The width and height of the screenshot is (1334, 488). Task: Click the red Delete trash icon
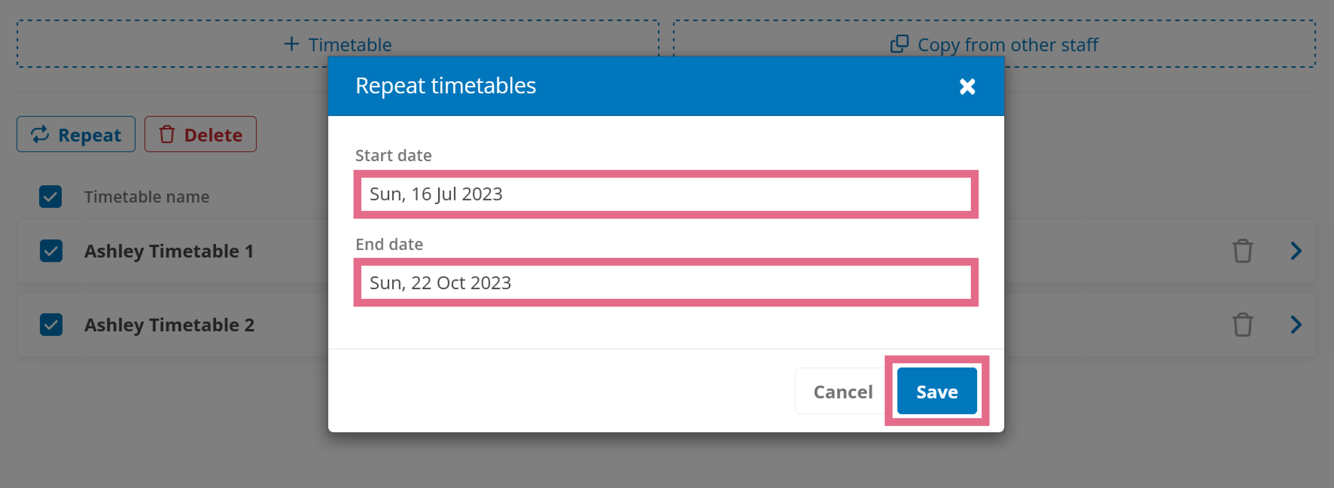167,134
